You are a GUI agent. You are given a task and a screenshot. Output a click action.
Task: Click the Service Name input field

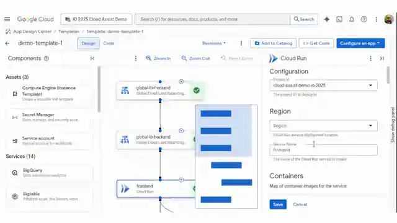click(323, 150)
